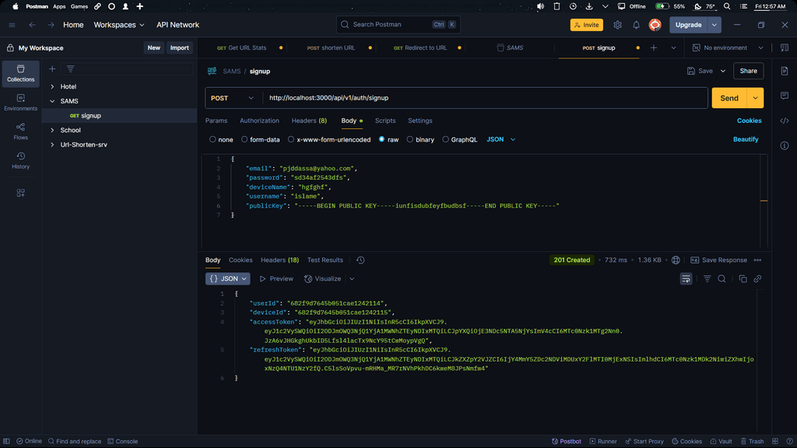Open the documentation icon in right sidebar
This screenshot has width=797, height=448.
click(x=785, y=71)
